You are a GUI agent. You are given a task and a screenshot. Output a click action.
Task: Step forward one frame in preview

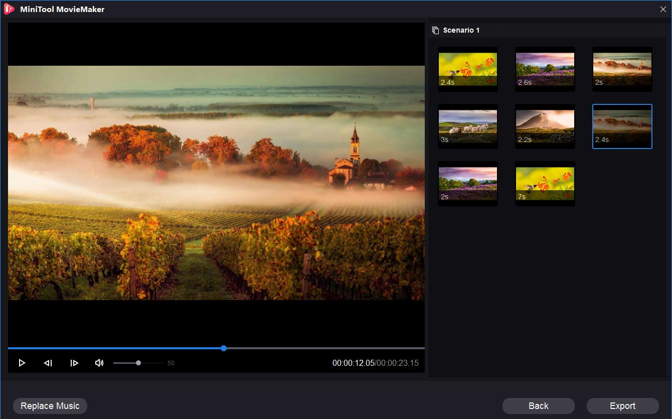click(74, 362)
